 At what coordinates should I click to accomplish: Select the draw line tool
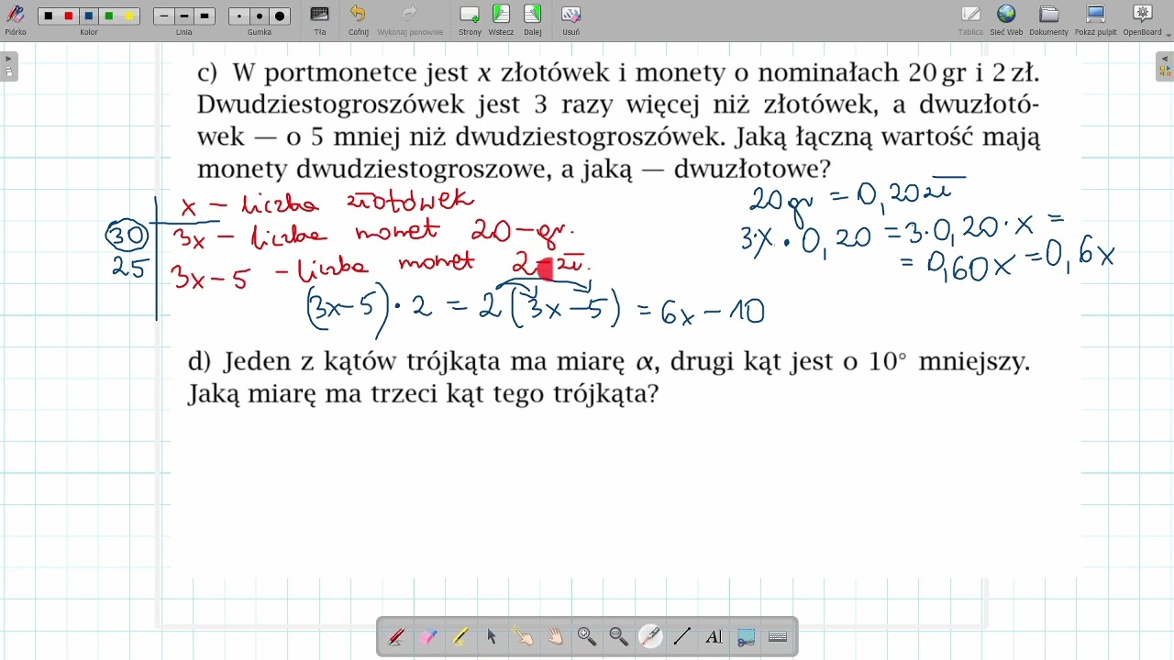[x=682, y=636]
